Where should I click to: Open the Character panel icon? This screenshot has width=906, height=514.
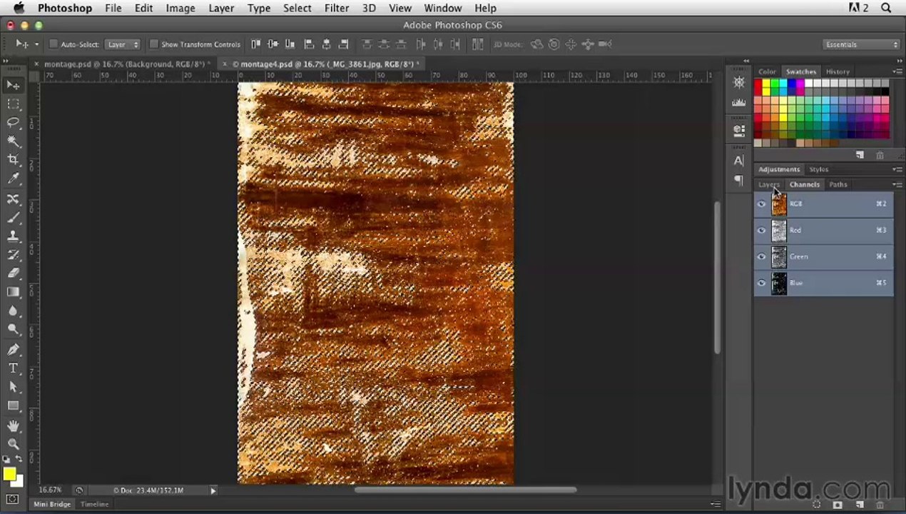coord(739,161)
